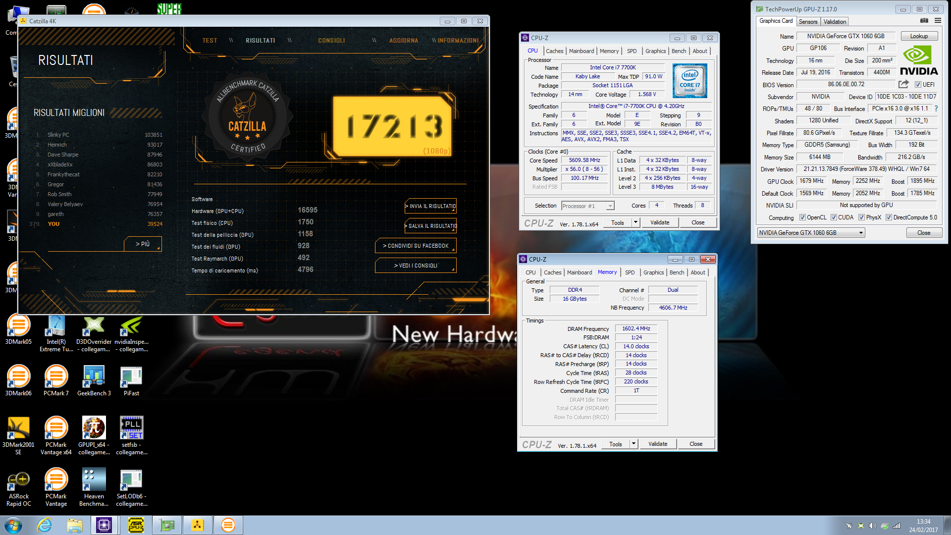
Task: Click the GPU Name field in GPU-Z
Action: [x=845, y=36]
